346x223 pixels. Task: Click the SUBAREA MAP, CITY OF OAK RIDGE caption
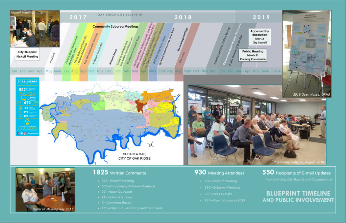[x=134, y=156]
